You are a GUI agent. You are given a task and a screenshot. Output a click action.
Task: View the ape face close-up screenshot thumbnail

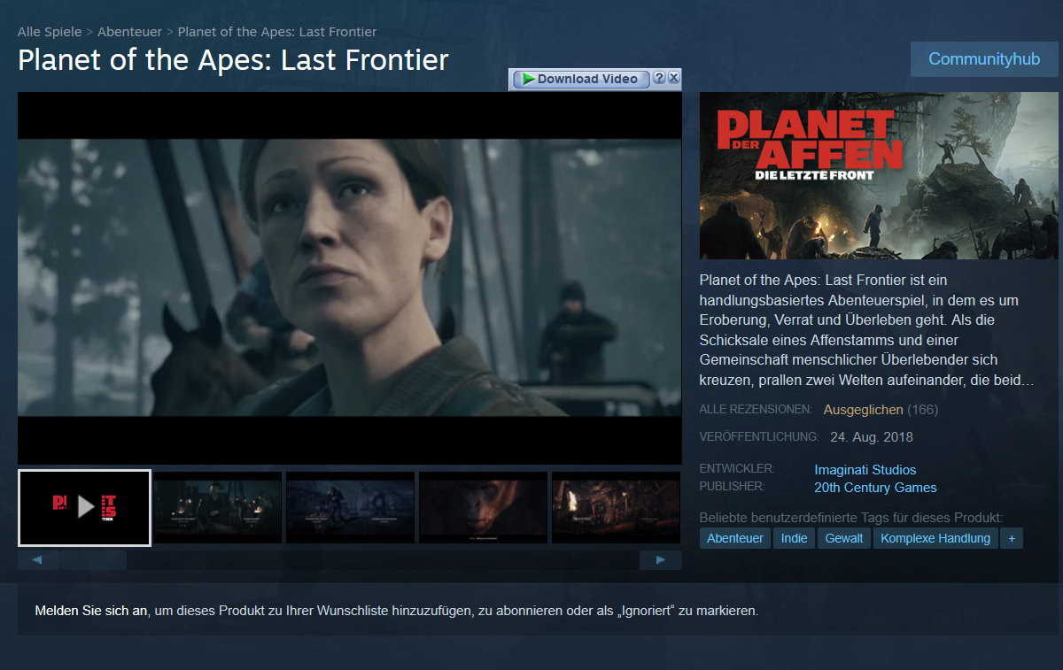(x=483, y=507)
